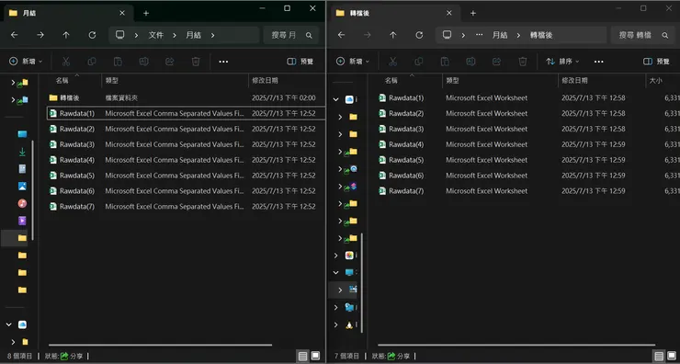This screenshot has height=364, width=680.
Task: Open 新增 dropdown in left window
Action: click(x=26, y=62)
